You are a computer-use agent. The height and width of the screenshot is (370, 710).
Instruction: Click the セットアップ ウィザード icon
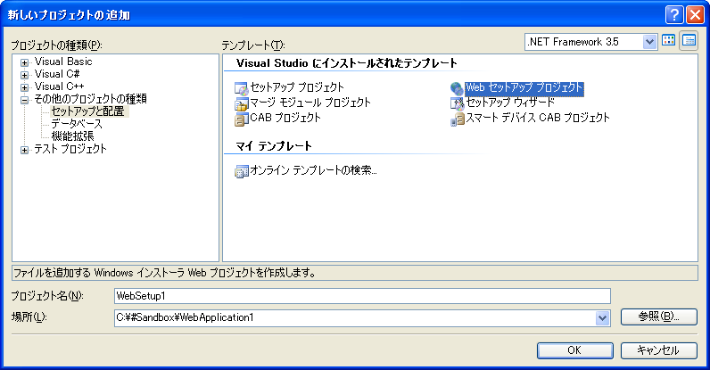[457, 104]
